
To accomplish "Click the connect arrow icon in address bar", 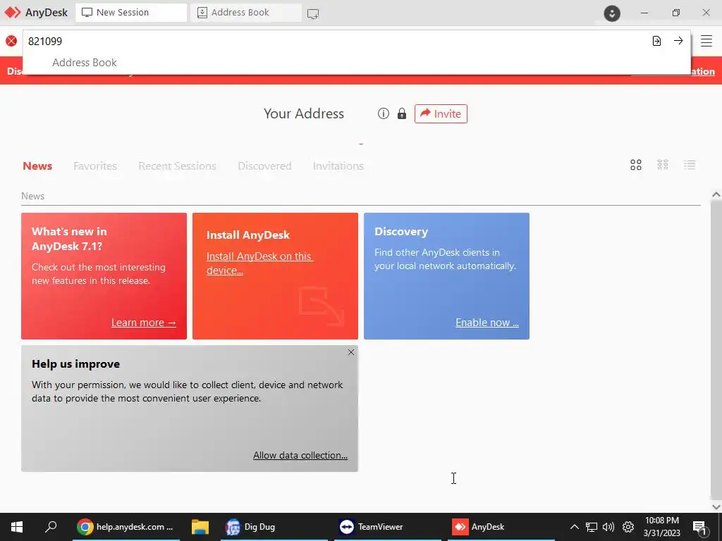I will click(x=678, y=40).
